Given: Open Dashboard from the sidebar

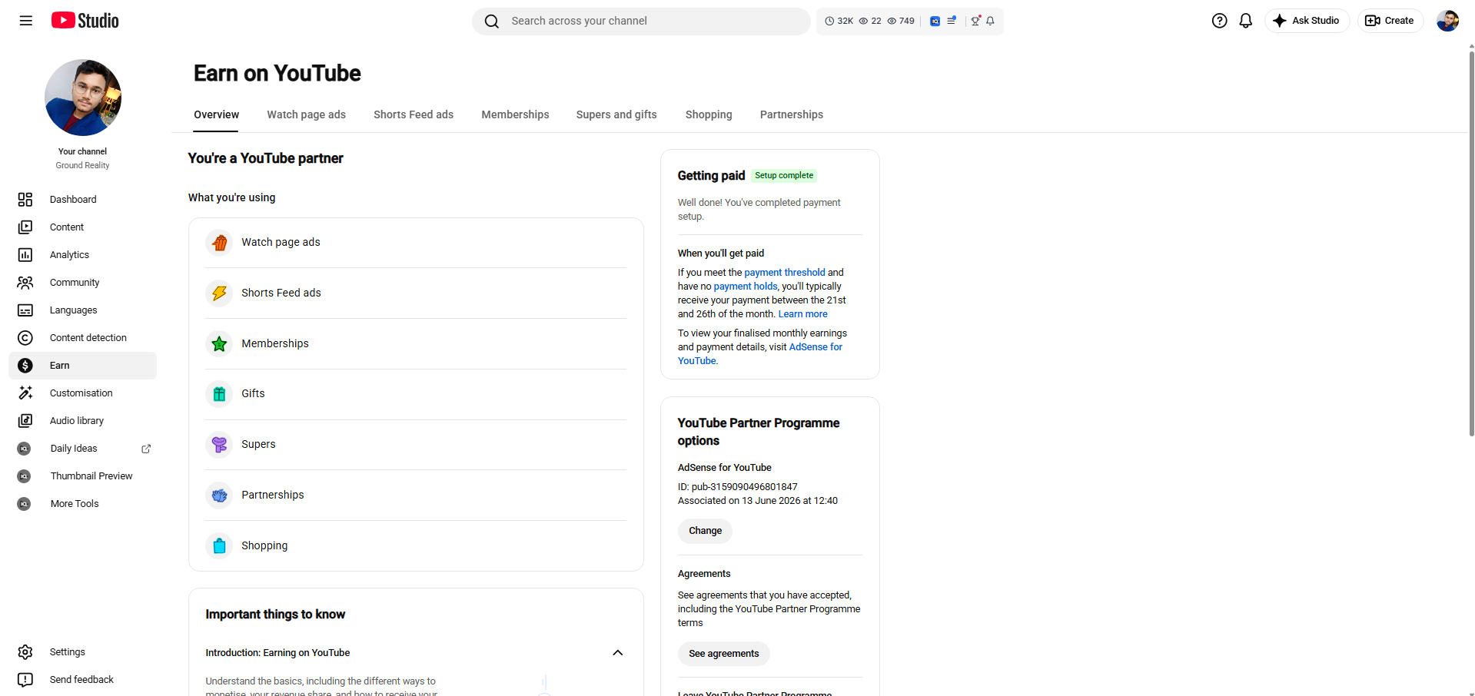Looking at the screenshot, I should tap(82, 200).
